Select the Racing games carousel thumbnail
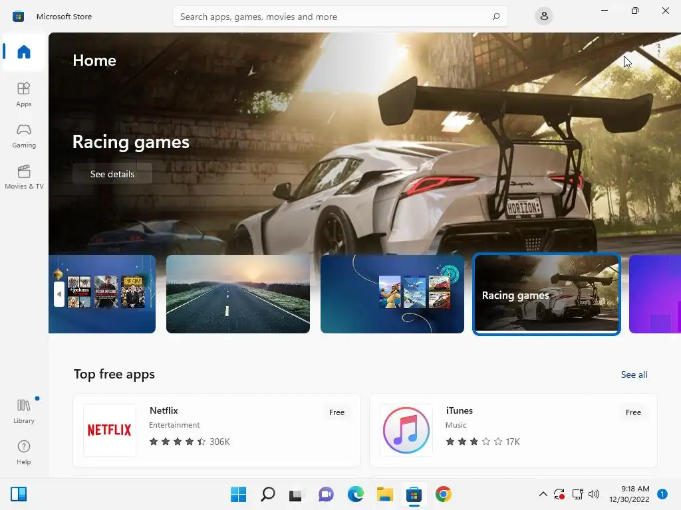 [x=547, y=294]
